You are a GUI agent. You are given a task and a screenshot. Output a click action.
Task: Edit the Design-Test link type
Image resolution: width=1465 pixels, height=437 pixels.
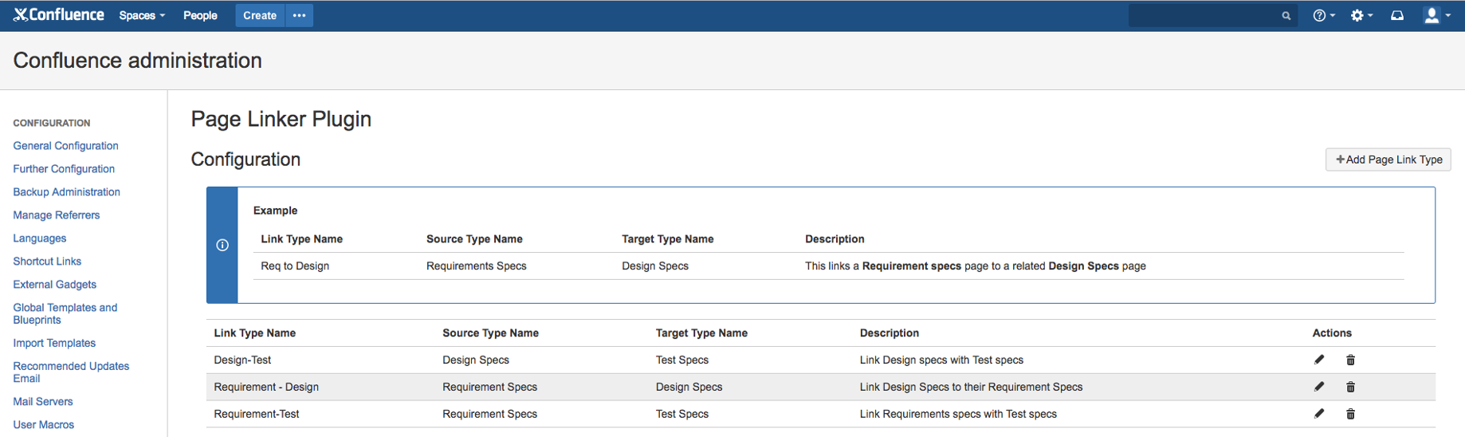tap(1319, 360)
